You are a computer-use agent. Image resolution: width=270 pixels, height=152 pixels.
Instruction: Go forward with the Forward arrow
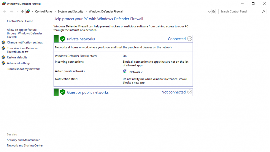(12, 12)
